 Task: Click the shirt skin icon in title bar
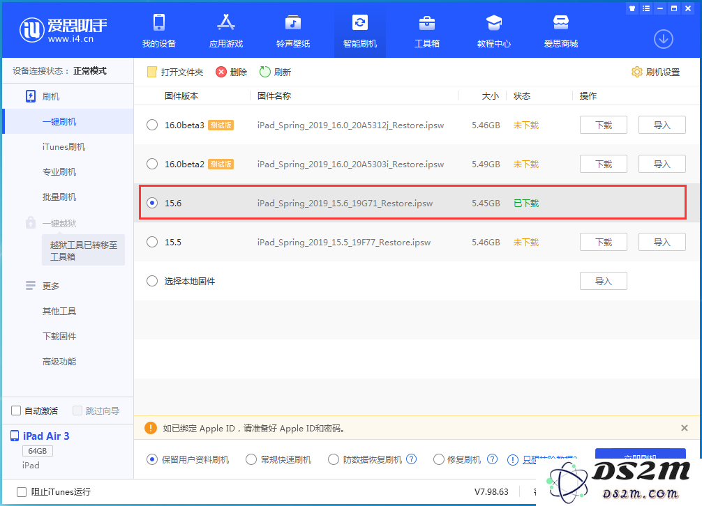click(x=632, y=8)
